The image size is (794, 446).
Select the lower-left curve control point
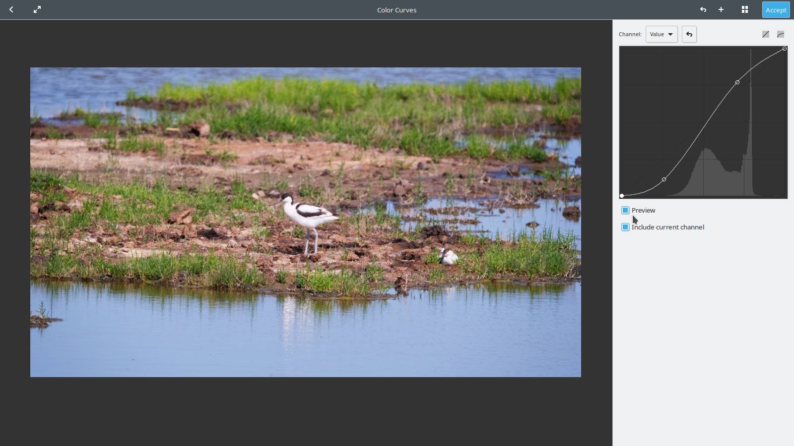click(664, 179)
